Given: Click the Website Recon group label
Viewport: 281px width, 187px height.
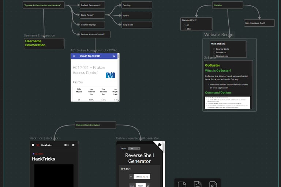Looking at the screenshot, I should tap(219, 35).
